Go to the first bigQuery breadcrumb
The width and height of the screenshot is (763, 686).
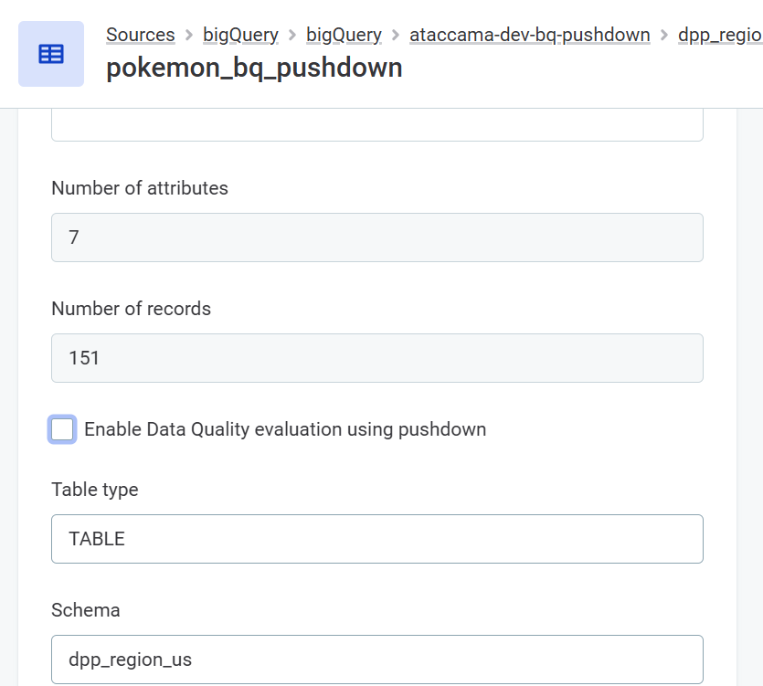(240, 36)
